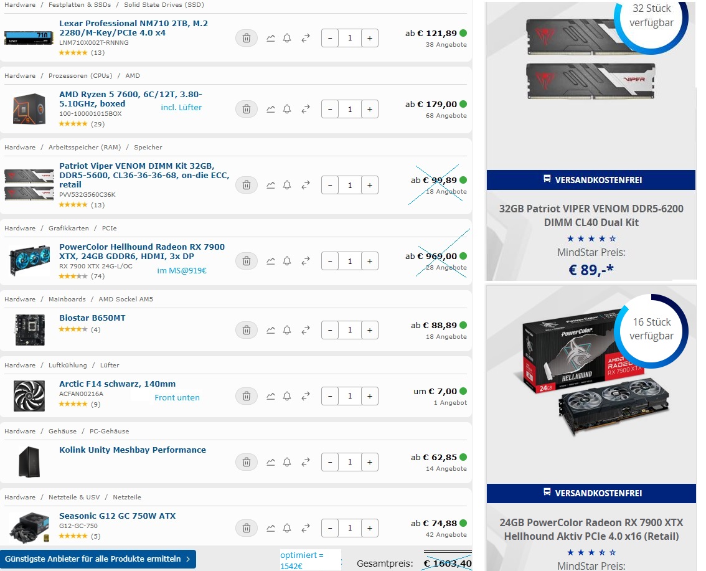
Task: Open price history chart for Ryzen 5 7600
Action: coord(271,110)
